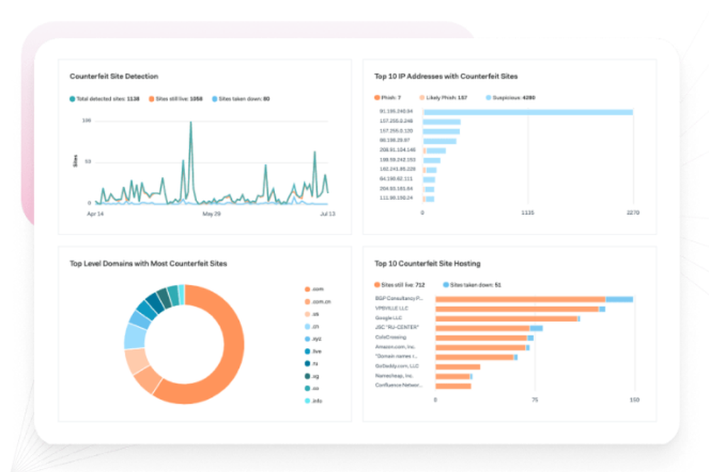Click the GoDaddy.com, LLC hosting label

pos(397,366)
